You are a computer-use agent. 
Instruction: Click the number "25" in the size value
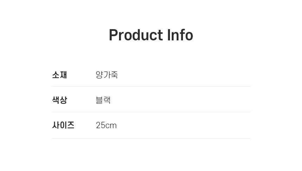coord(100,125)
